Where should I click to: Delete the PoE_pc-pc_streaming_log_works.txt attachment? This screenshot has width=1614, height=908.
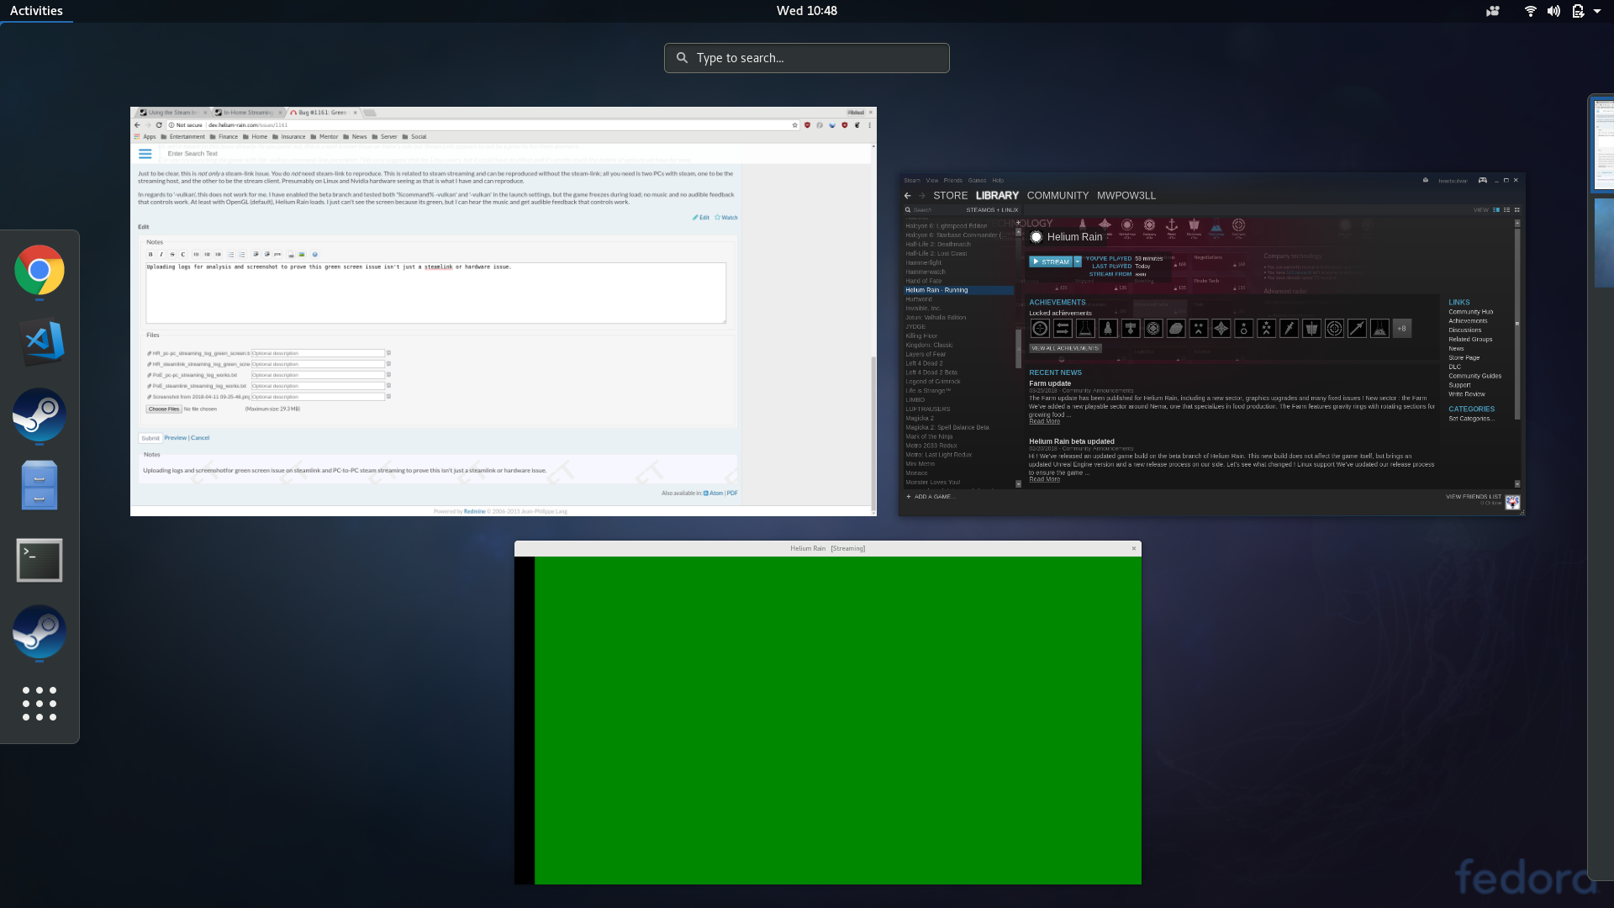(388, 375)
